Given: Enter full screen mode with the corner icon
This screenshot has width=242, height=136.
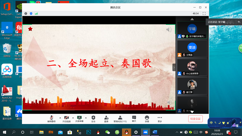Looking at the screenshot, I should click(204, 13).
